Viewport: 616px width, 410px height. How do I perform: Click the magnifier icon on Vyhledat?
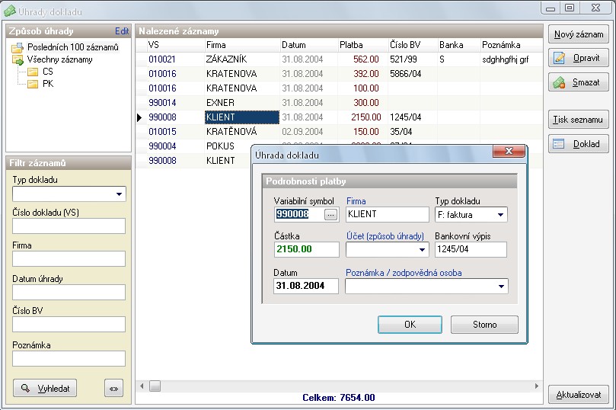tap(25, 388)
